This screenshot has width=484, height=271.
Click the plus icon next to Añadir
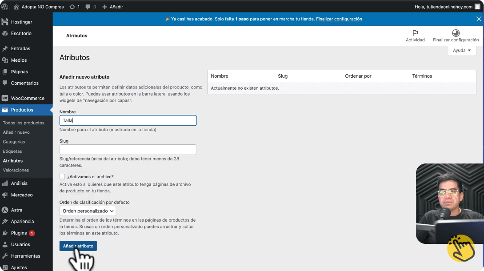[104, 7]
